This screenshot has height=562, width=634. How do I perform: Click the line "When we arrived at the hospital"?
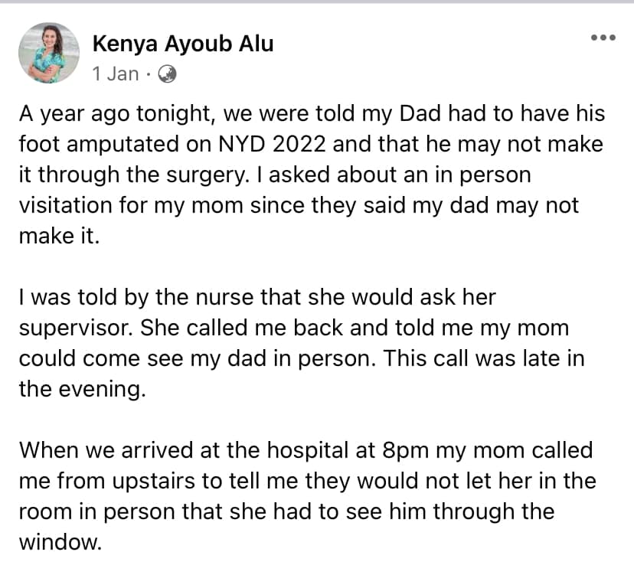point(306,450)
